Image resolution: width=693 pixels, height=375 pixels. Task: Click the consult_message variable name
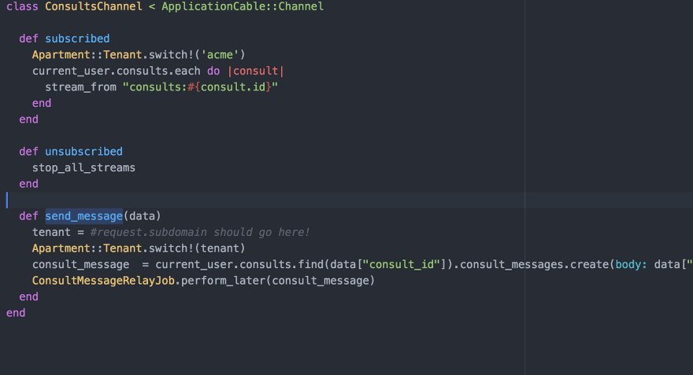(81, 265)
